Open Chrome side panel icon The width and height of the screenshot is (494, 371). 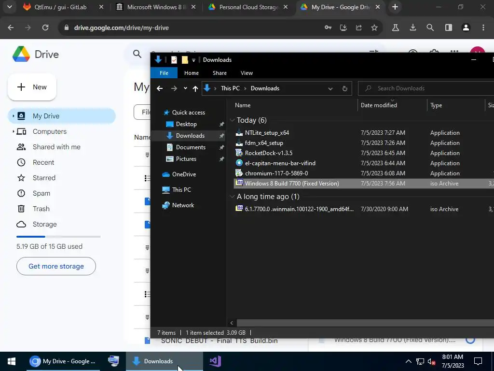449,28
